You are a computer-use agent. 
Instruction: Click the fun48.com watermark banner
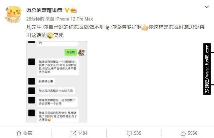[207, 69]
